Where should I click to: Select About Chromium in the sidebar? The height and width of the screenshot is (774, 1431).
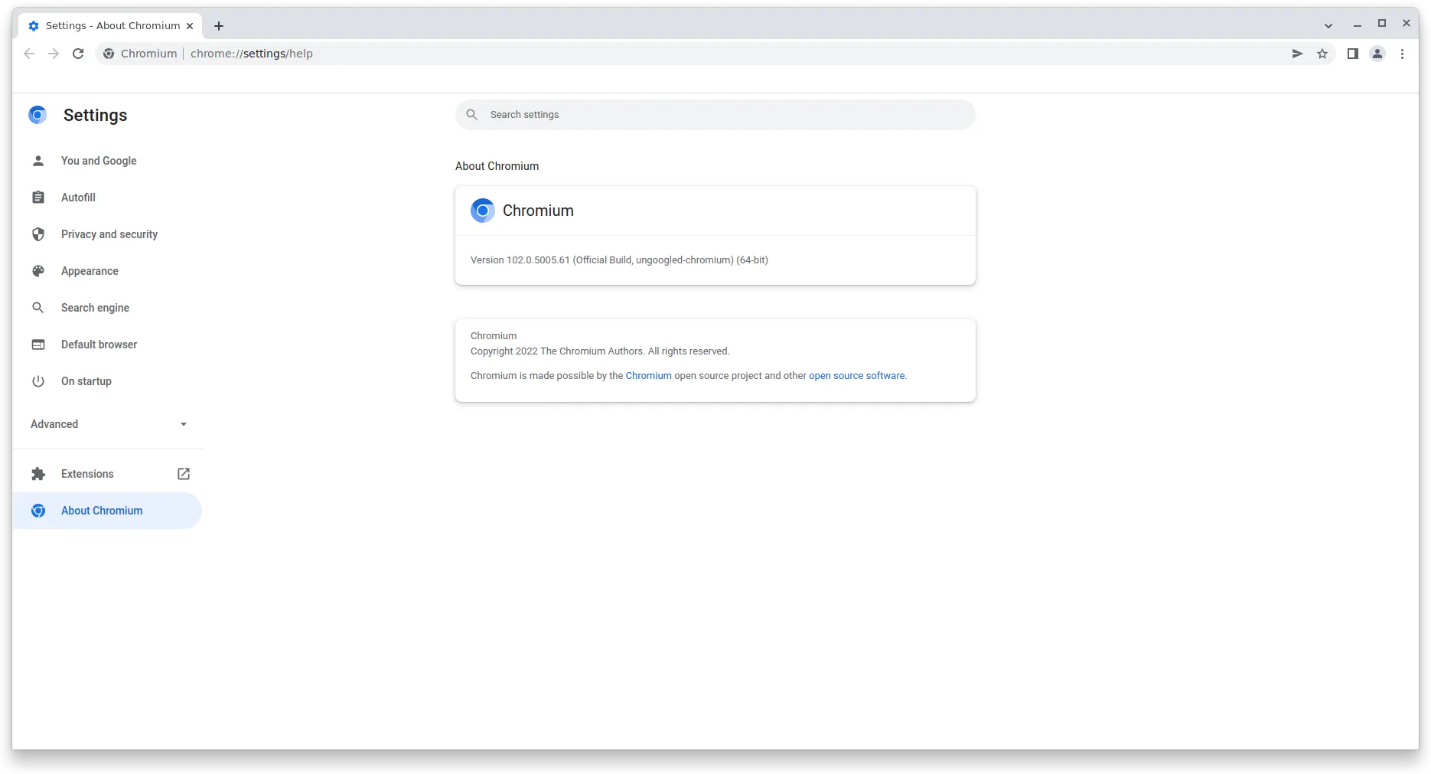click(107, 511)
